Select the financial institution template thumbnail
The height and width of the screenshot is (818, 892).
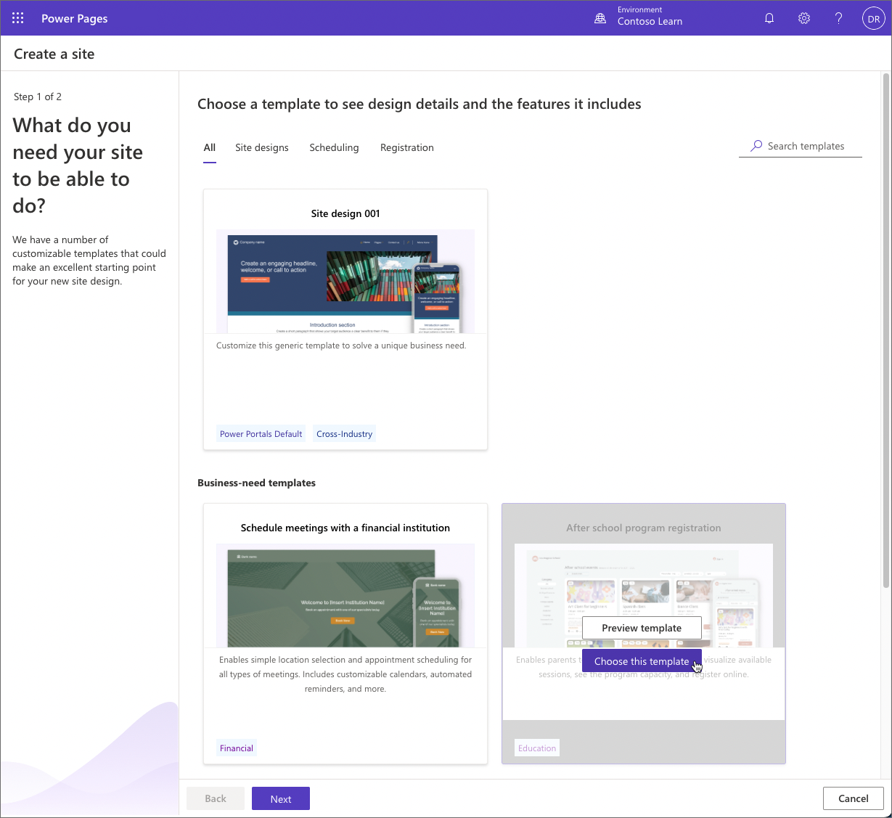(x=345, y=595)
